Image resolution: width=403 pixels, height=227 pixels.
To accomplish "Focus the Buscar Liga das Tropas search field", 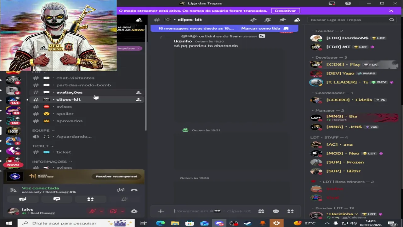I will pyautogui.click(x=352, y=20).
